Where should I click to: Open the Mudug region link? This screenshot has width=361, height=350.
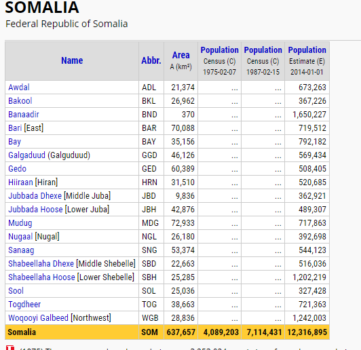coord(20,223)
